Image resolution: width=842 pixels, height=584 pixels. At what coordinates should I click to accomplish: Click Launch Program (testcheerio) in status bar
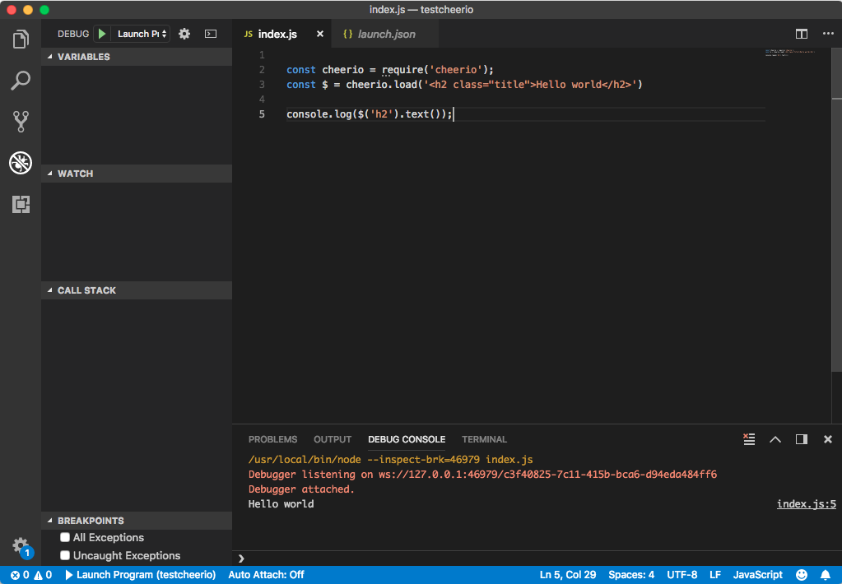point(141,575)
